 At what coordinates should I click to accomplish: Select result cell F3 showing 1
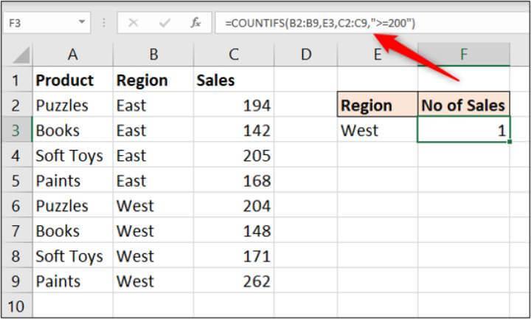(x=463, y=130)
